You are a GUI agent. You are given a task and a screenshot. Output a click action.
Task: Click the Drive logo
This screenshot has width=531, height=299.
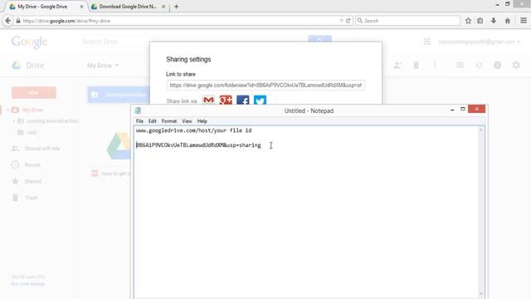click(x=27, y=66)
